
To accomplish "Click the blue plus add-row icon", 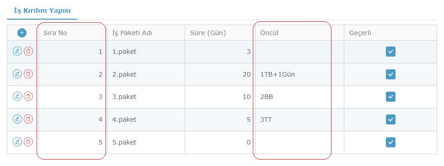I will point(22,33).
